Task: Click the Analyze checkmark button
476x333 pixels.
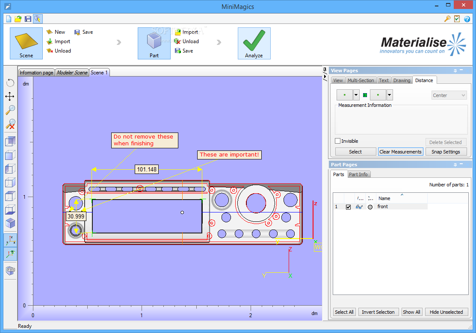Action: pos(254,43)
